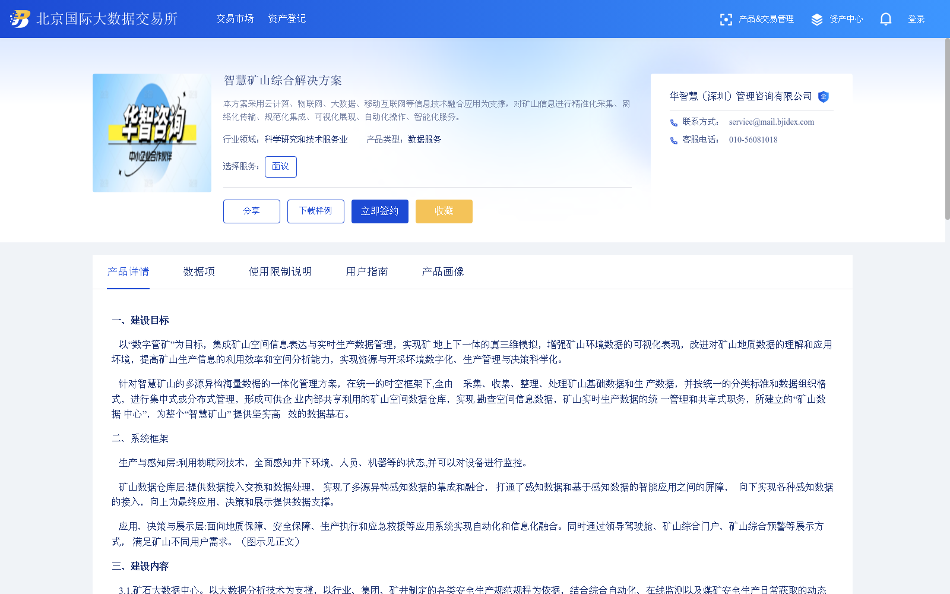950x594 pixels.
Task: Switch to the 产品详情 tab
Action: pyautogui.click(x=128, y=272)
